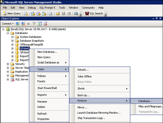Click the SQL Server Agent icon
This screenshot has width=163, height=123.
(12, 79)
